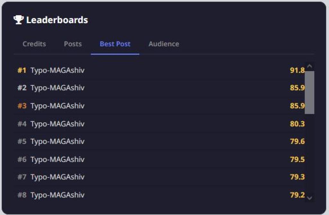Click the username next to rank #3

click(x=58, y=106)
